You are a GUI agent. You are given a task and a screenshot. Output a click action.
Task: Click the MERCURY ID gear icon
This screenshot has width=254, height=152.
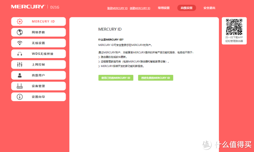pos(20,21)
